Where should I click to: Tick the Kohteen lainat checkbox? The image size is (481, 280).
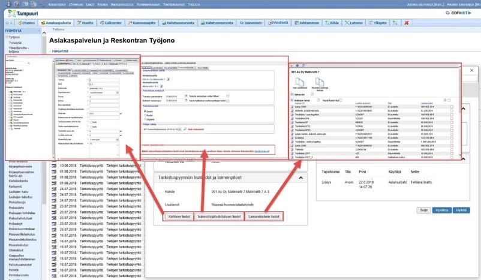[318, 100]
